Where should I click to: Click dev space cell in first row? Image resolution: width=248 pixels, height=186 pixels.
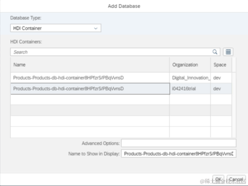click(221, 78)
